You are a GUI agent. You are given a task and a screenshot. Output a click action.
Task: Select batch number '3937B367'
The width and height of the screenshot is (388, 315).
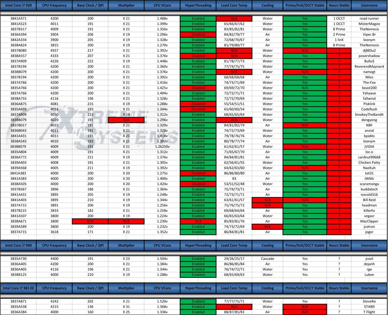pyautogui.click(x=18, y=189)
